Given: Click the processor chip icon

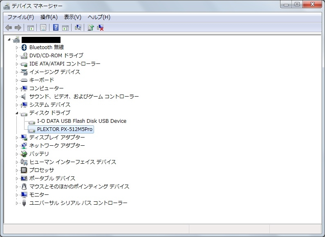Looking at the screenshot, I should [24, 170].
